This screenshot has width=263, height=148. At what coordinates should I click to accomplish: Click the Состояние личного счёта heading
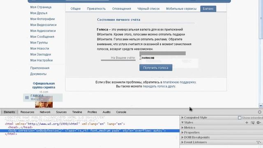pos(119,20)
